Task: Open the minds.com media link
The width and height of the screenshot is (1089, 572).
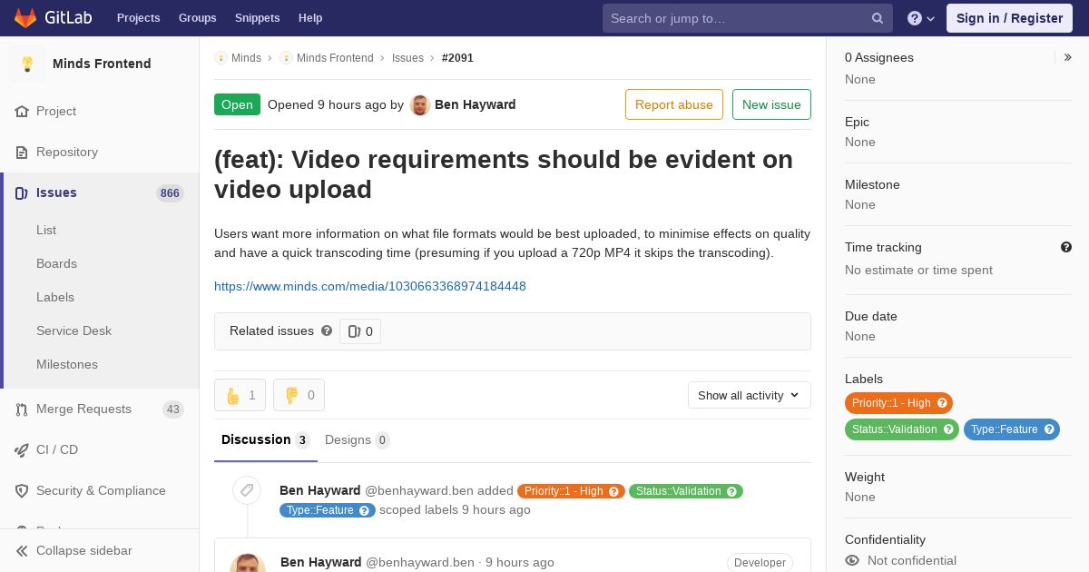Action: [370, 286]
